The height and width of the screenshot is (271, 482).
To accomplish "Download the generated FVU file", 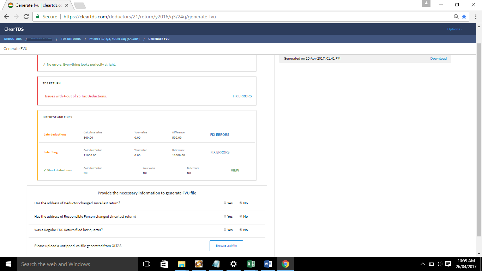I will [438, 59].
